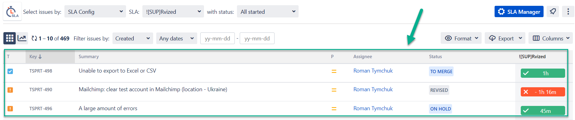Click the refresh issues icon
Image resolution: width=575 pixels, height=120 pixels.
[x=34, y=39]
